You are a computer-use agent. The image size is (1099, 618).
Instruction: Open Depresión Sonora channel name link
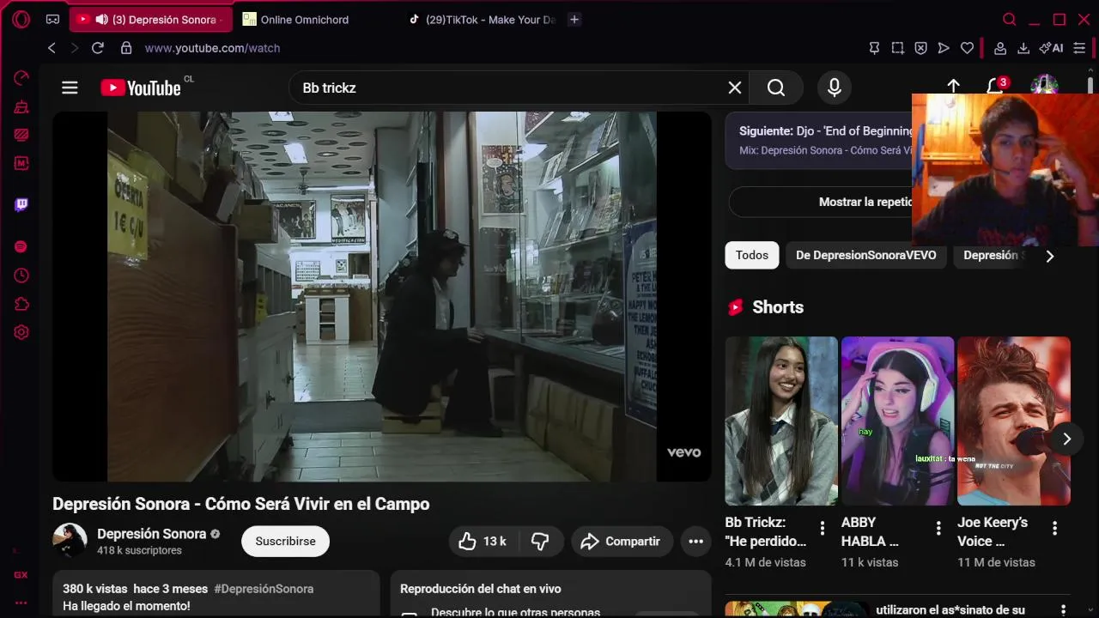pyautogui.click(x=151, y=533)
